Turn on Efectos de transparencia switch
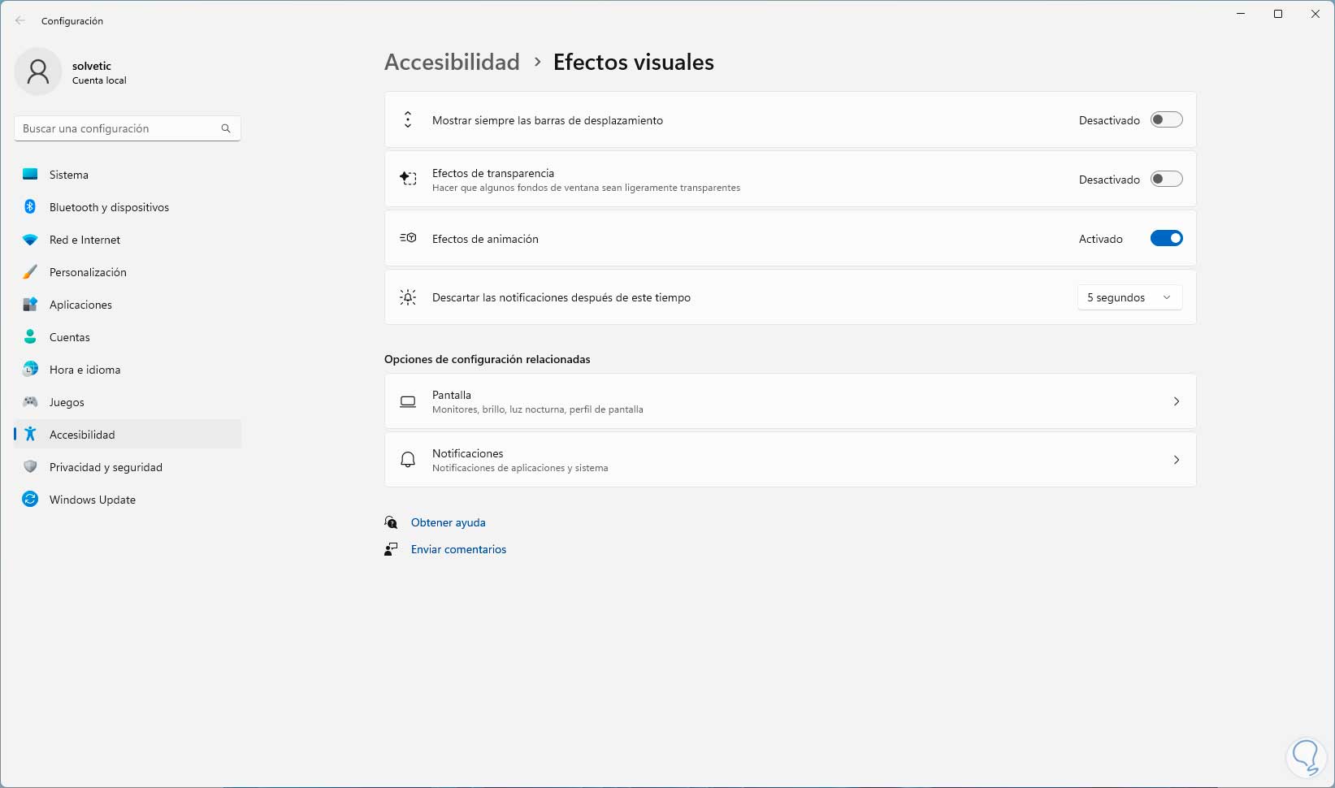Viewport: 1335px width, 788px height. [1166, 180]
